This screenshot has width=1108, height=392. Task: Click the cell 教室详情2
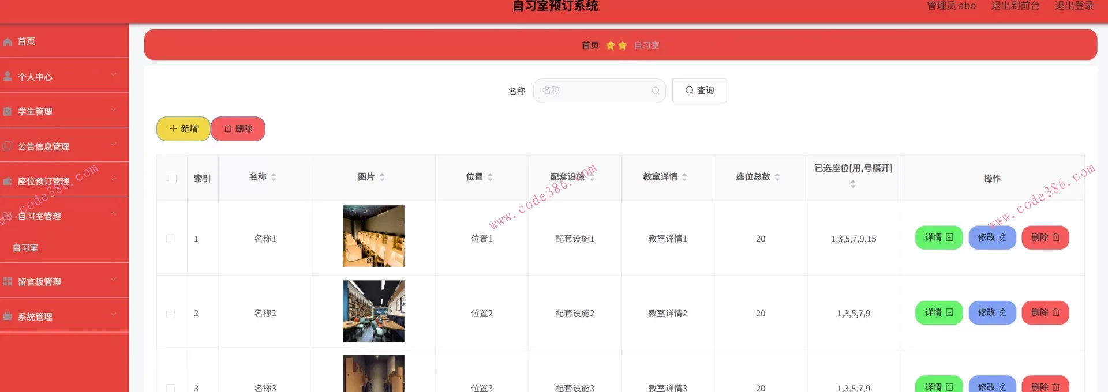(x=668, y=314)
